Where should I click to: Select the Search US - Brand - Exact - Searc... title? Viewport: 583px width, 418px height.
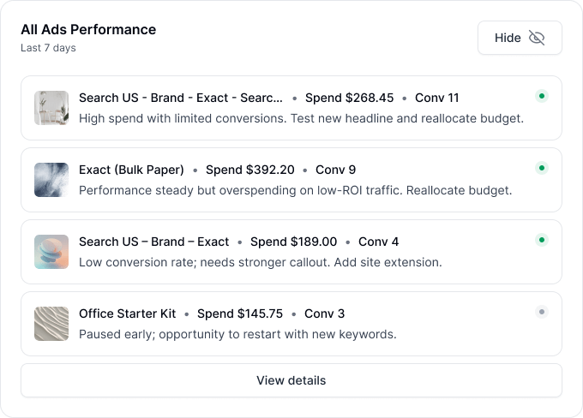coord(181,98)
